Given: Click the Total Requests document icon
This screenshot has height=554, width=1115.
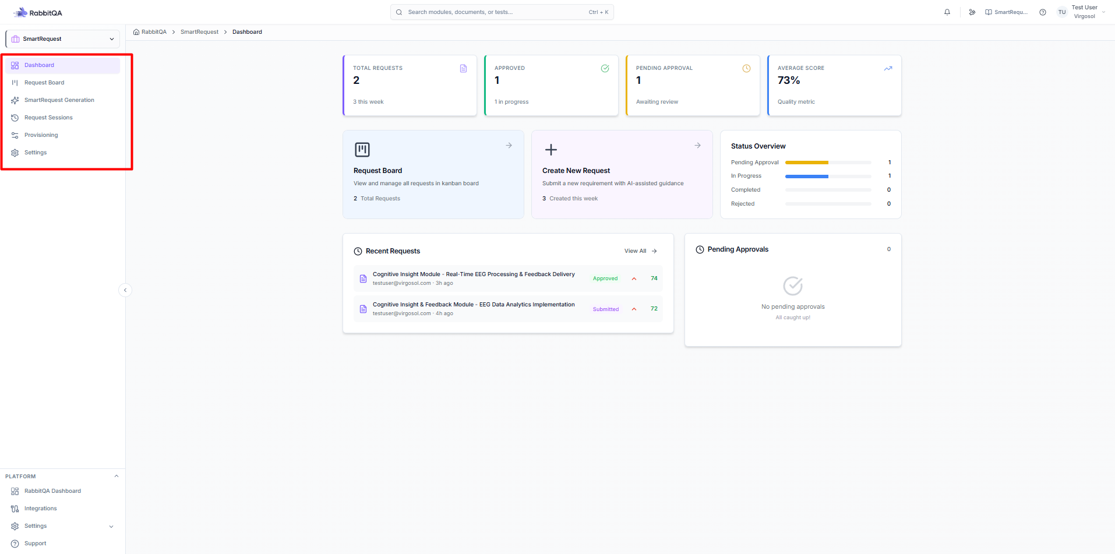Looking at the screenshot, I should point(464,69).
